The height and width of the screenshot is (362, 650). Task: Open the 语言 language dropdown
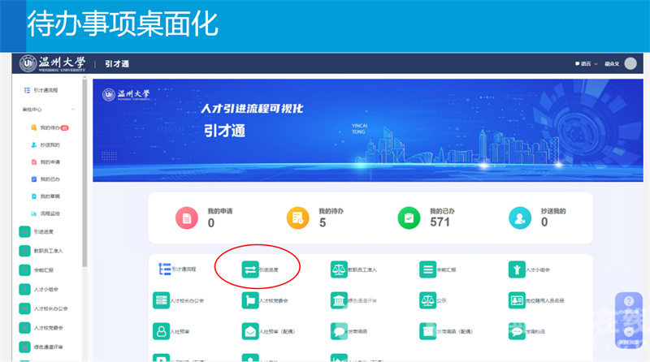coord(586,64)
